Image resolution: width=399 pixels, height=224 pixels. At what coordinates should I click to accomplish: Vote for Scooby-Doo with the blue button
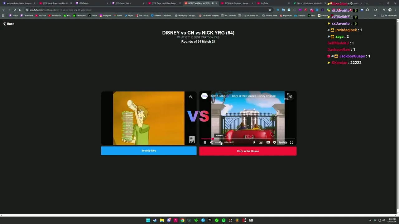point(149,151)
